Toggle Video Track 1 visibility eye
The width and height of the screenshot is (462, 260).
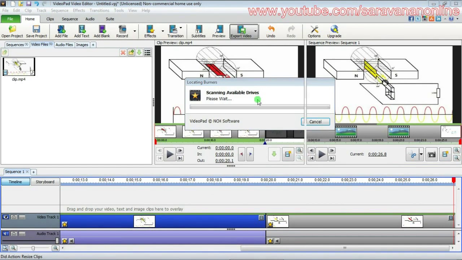[6, 217]
